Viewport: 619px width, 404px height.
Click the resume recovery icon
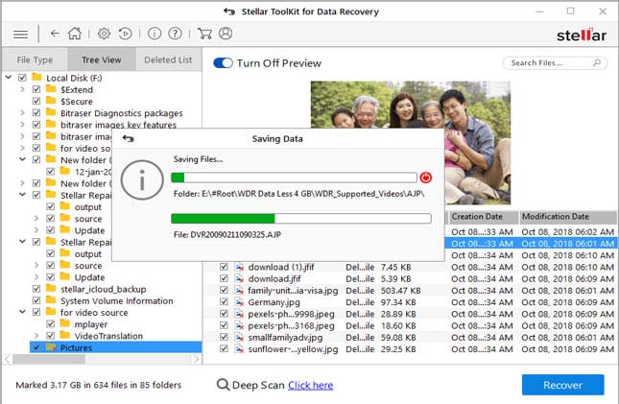(126, 34)
